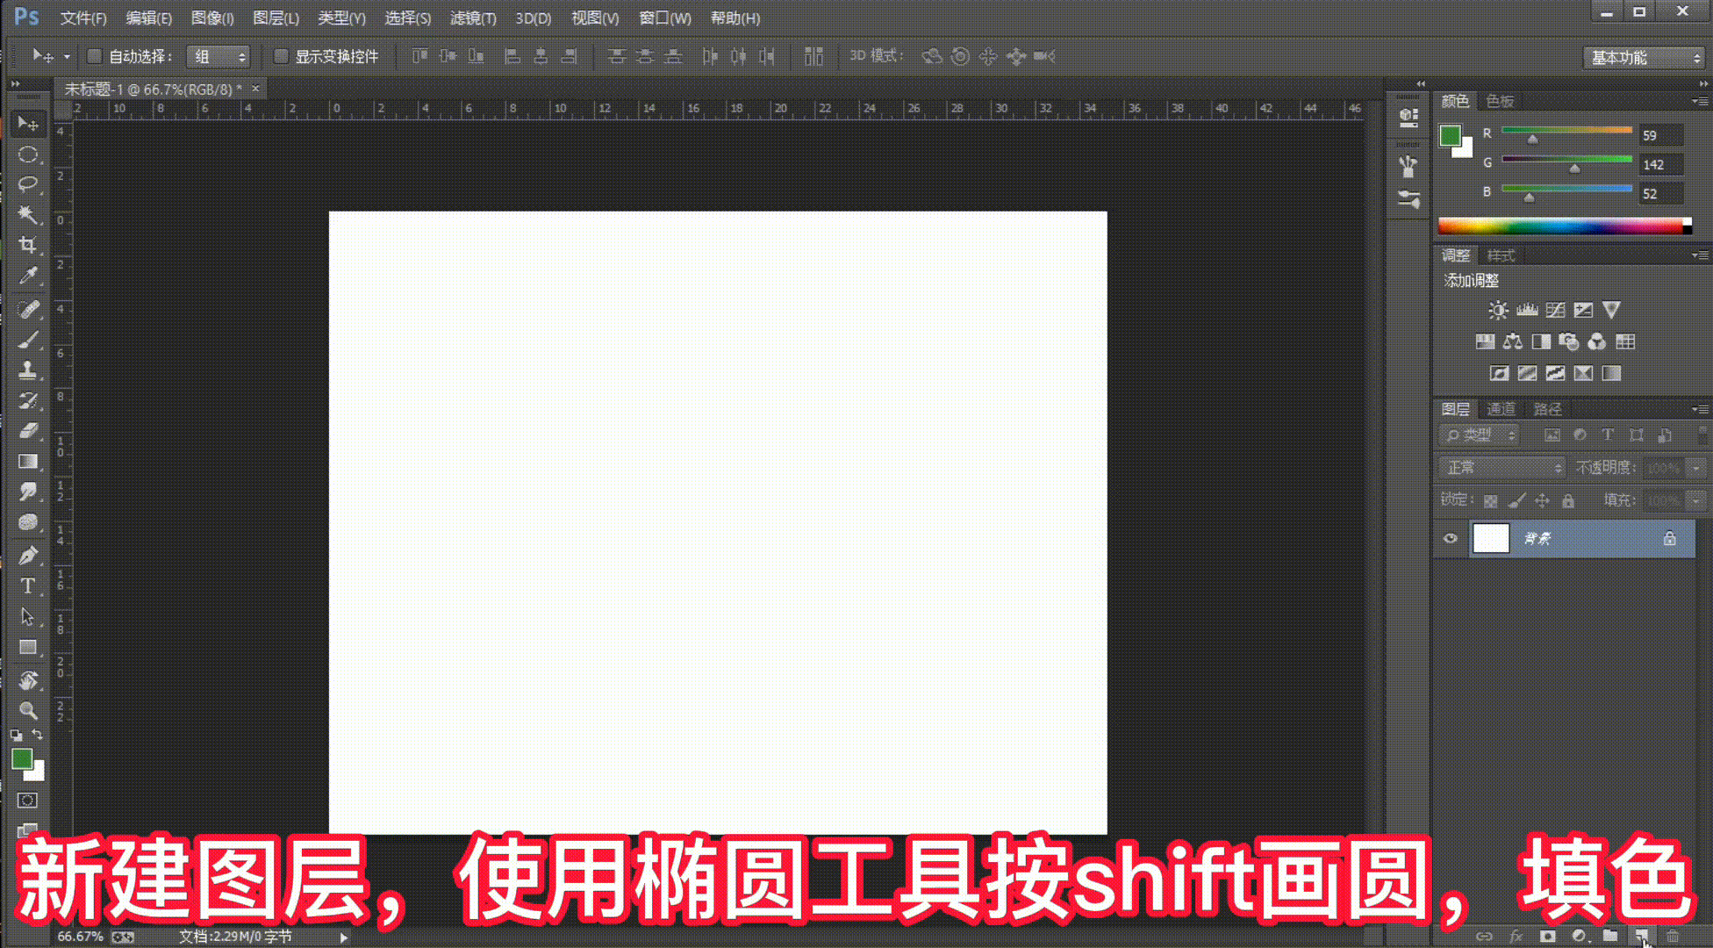Viewport: 1713px width, 948px height.
Task: Delete the current layer
Action: coord(1673,936)
